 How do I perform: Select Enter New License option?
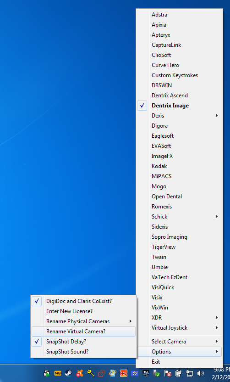[x=84, y=311]
